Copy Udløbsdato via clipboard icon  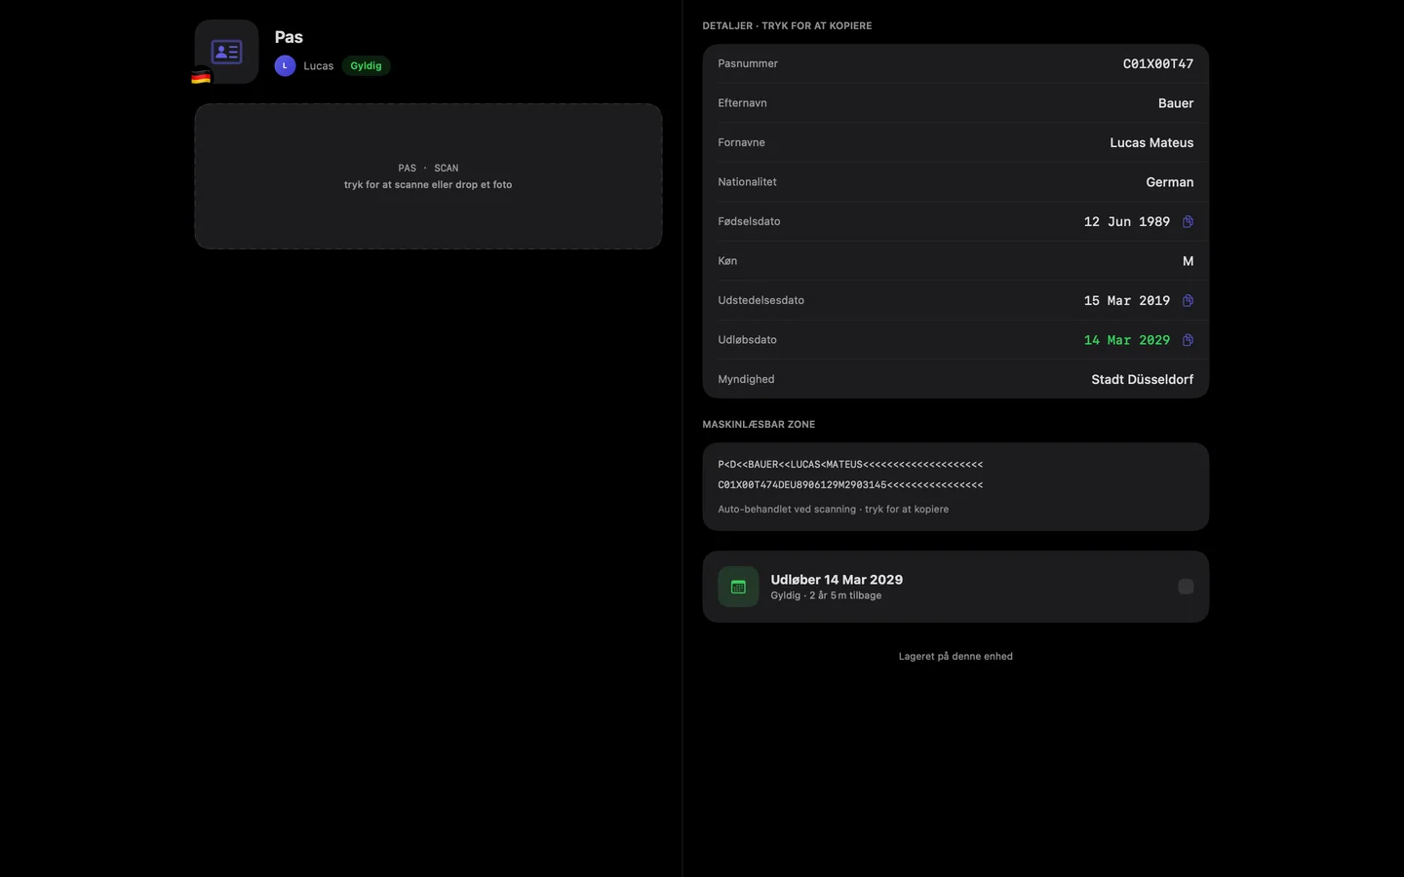(x=1188, y=340)
